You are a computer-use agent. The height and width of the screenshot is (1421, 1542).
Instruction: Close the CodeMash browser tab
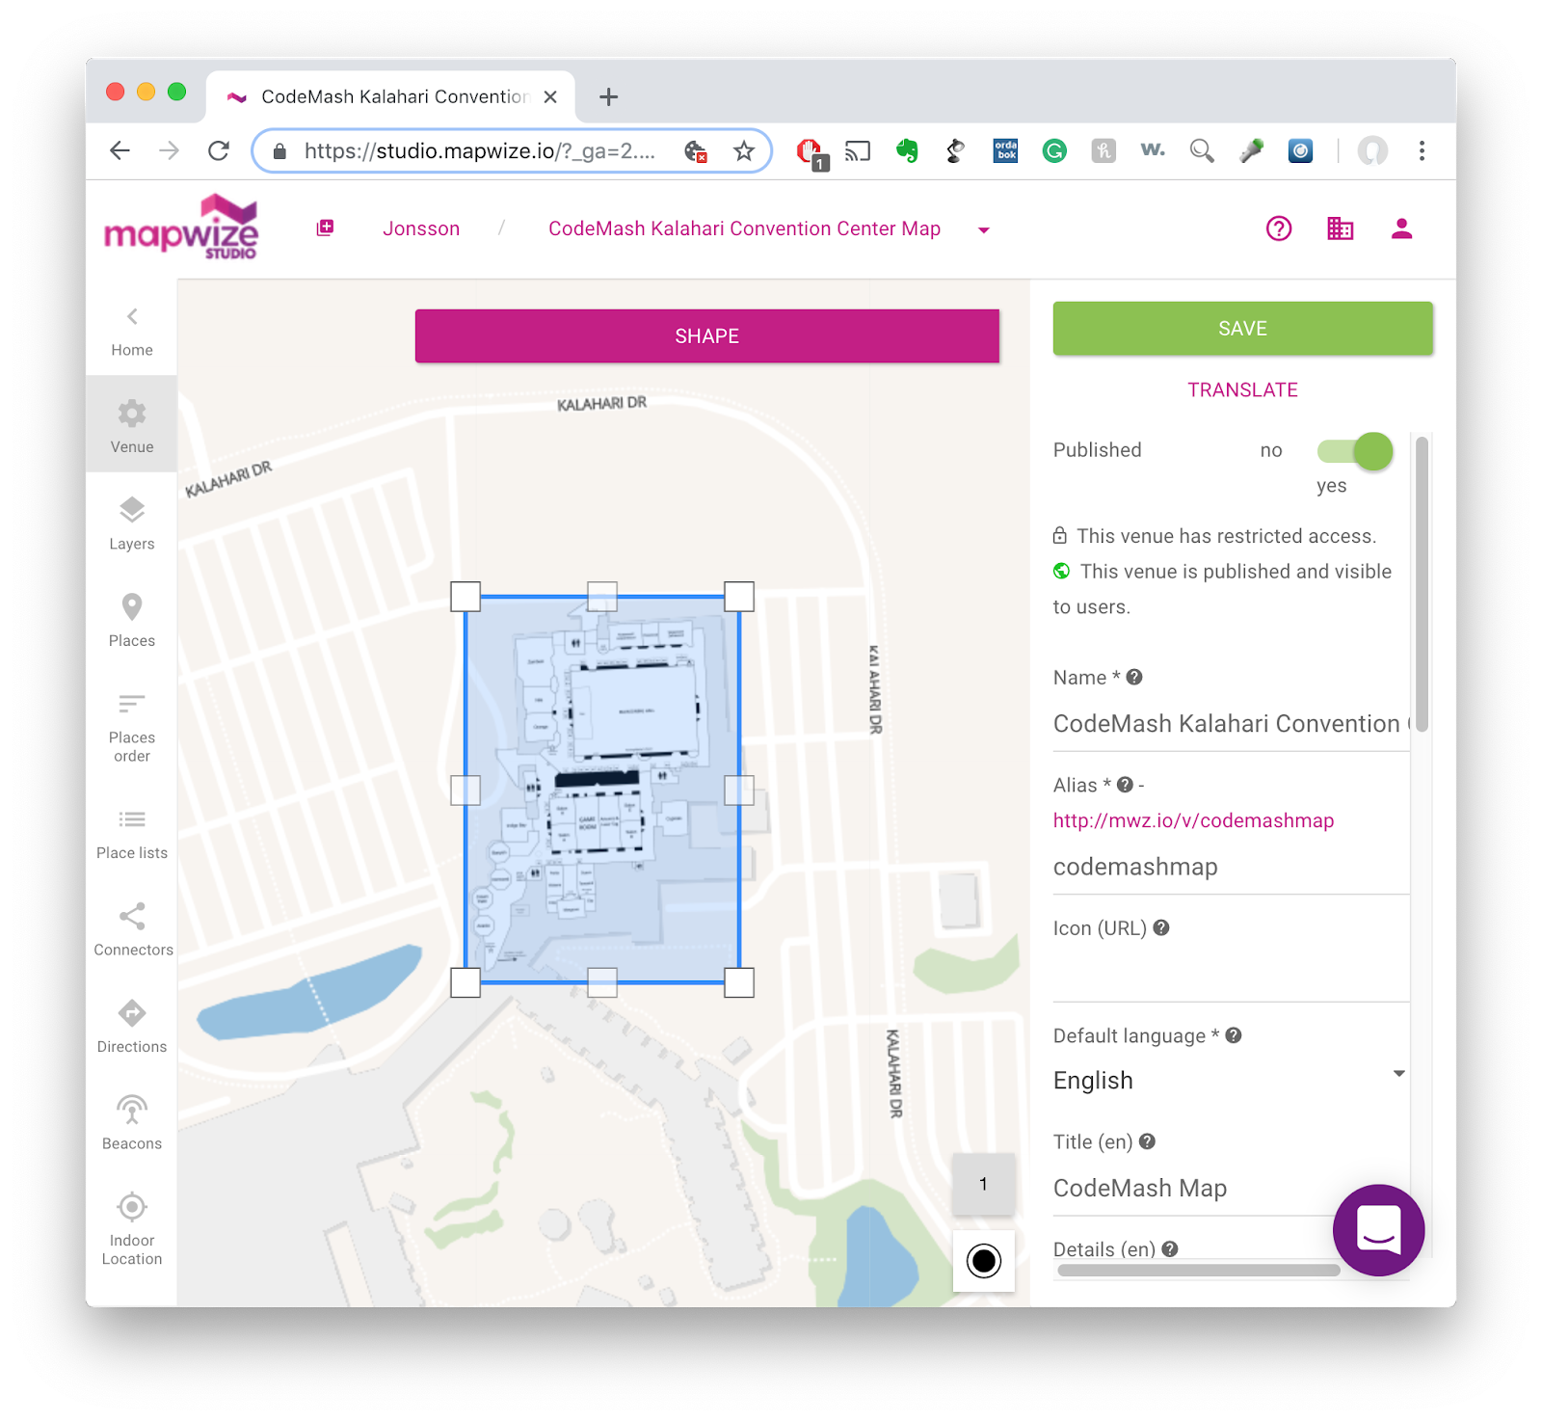tap(550, 96)
